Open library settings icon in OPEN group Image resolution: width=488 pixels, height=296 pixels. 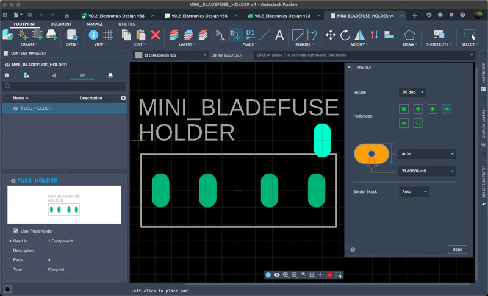coord(72,35)
